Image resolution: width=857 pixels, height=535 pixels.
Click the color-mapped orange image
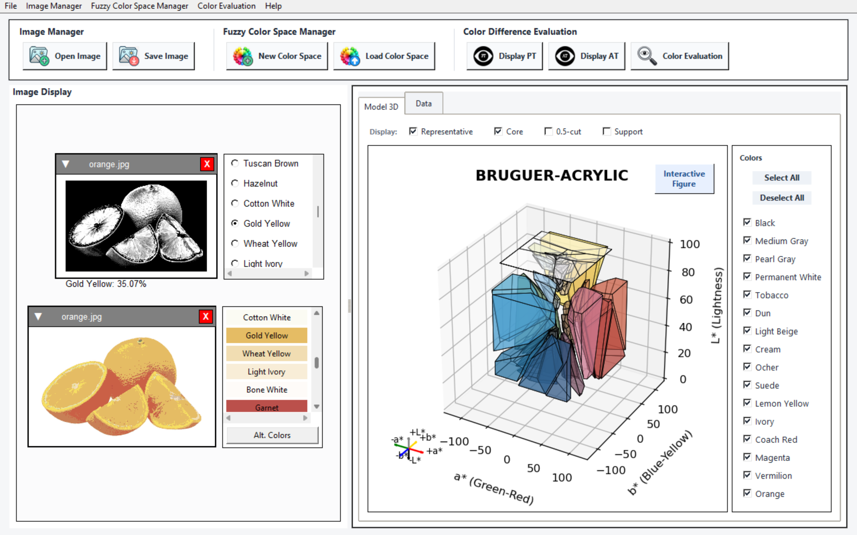click(122, 386)
